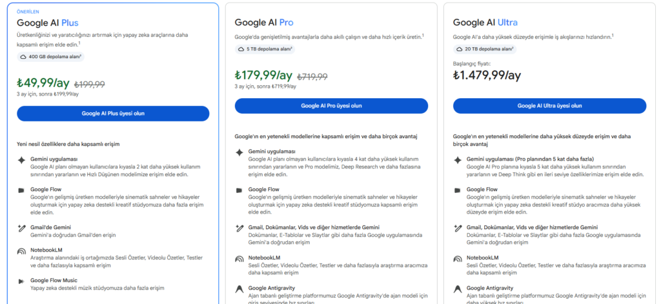Click the Gmail'de Gemini pen icon

pos(21,228)
